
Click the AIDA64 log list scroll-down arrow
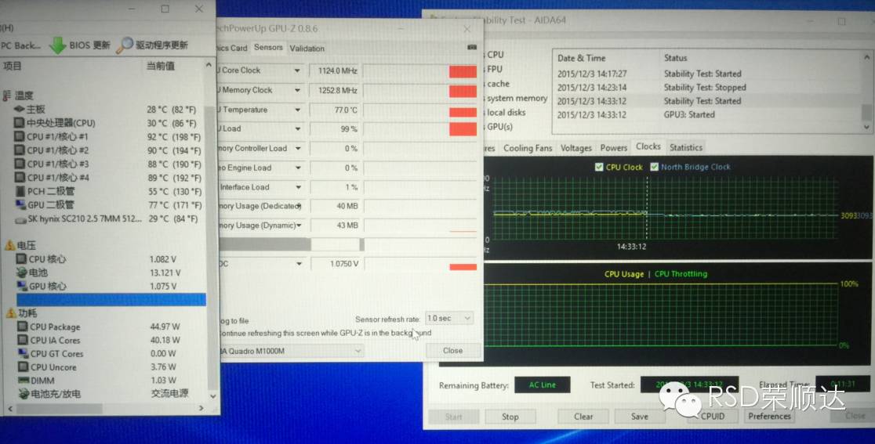[866, 128]
